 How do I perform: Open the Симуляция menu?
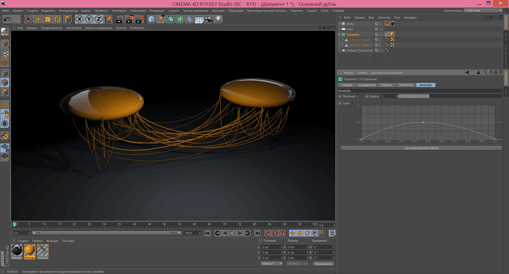(x=138, y=11)
